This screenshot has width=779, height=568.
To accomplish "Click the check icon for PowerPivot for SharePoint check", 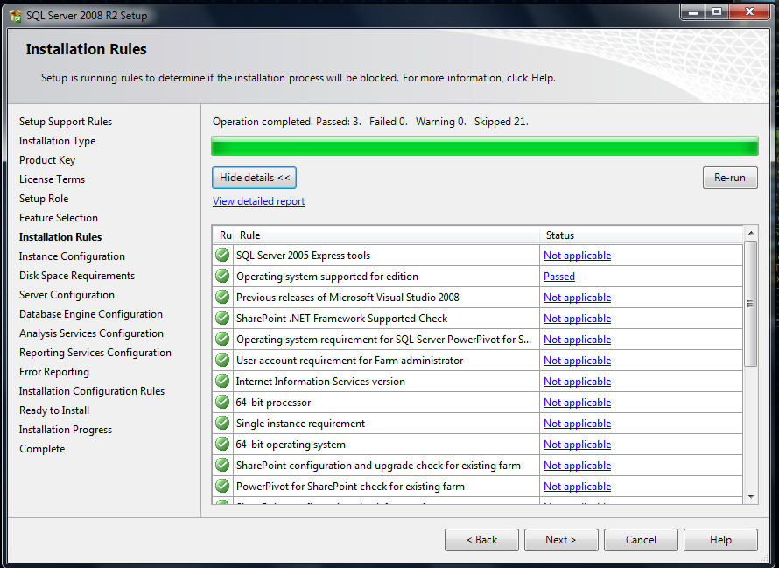I will click(x=222, y=486).
